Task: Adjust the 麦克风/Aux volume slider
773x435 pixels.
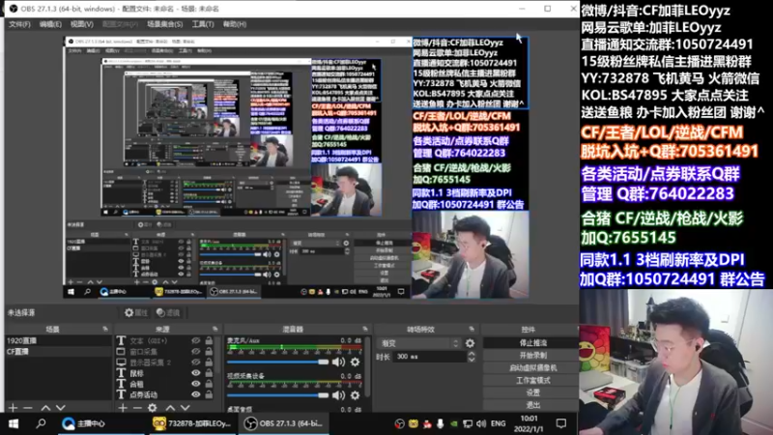Action: coord(277,362)
